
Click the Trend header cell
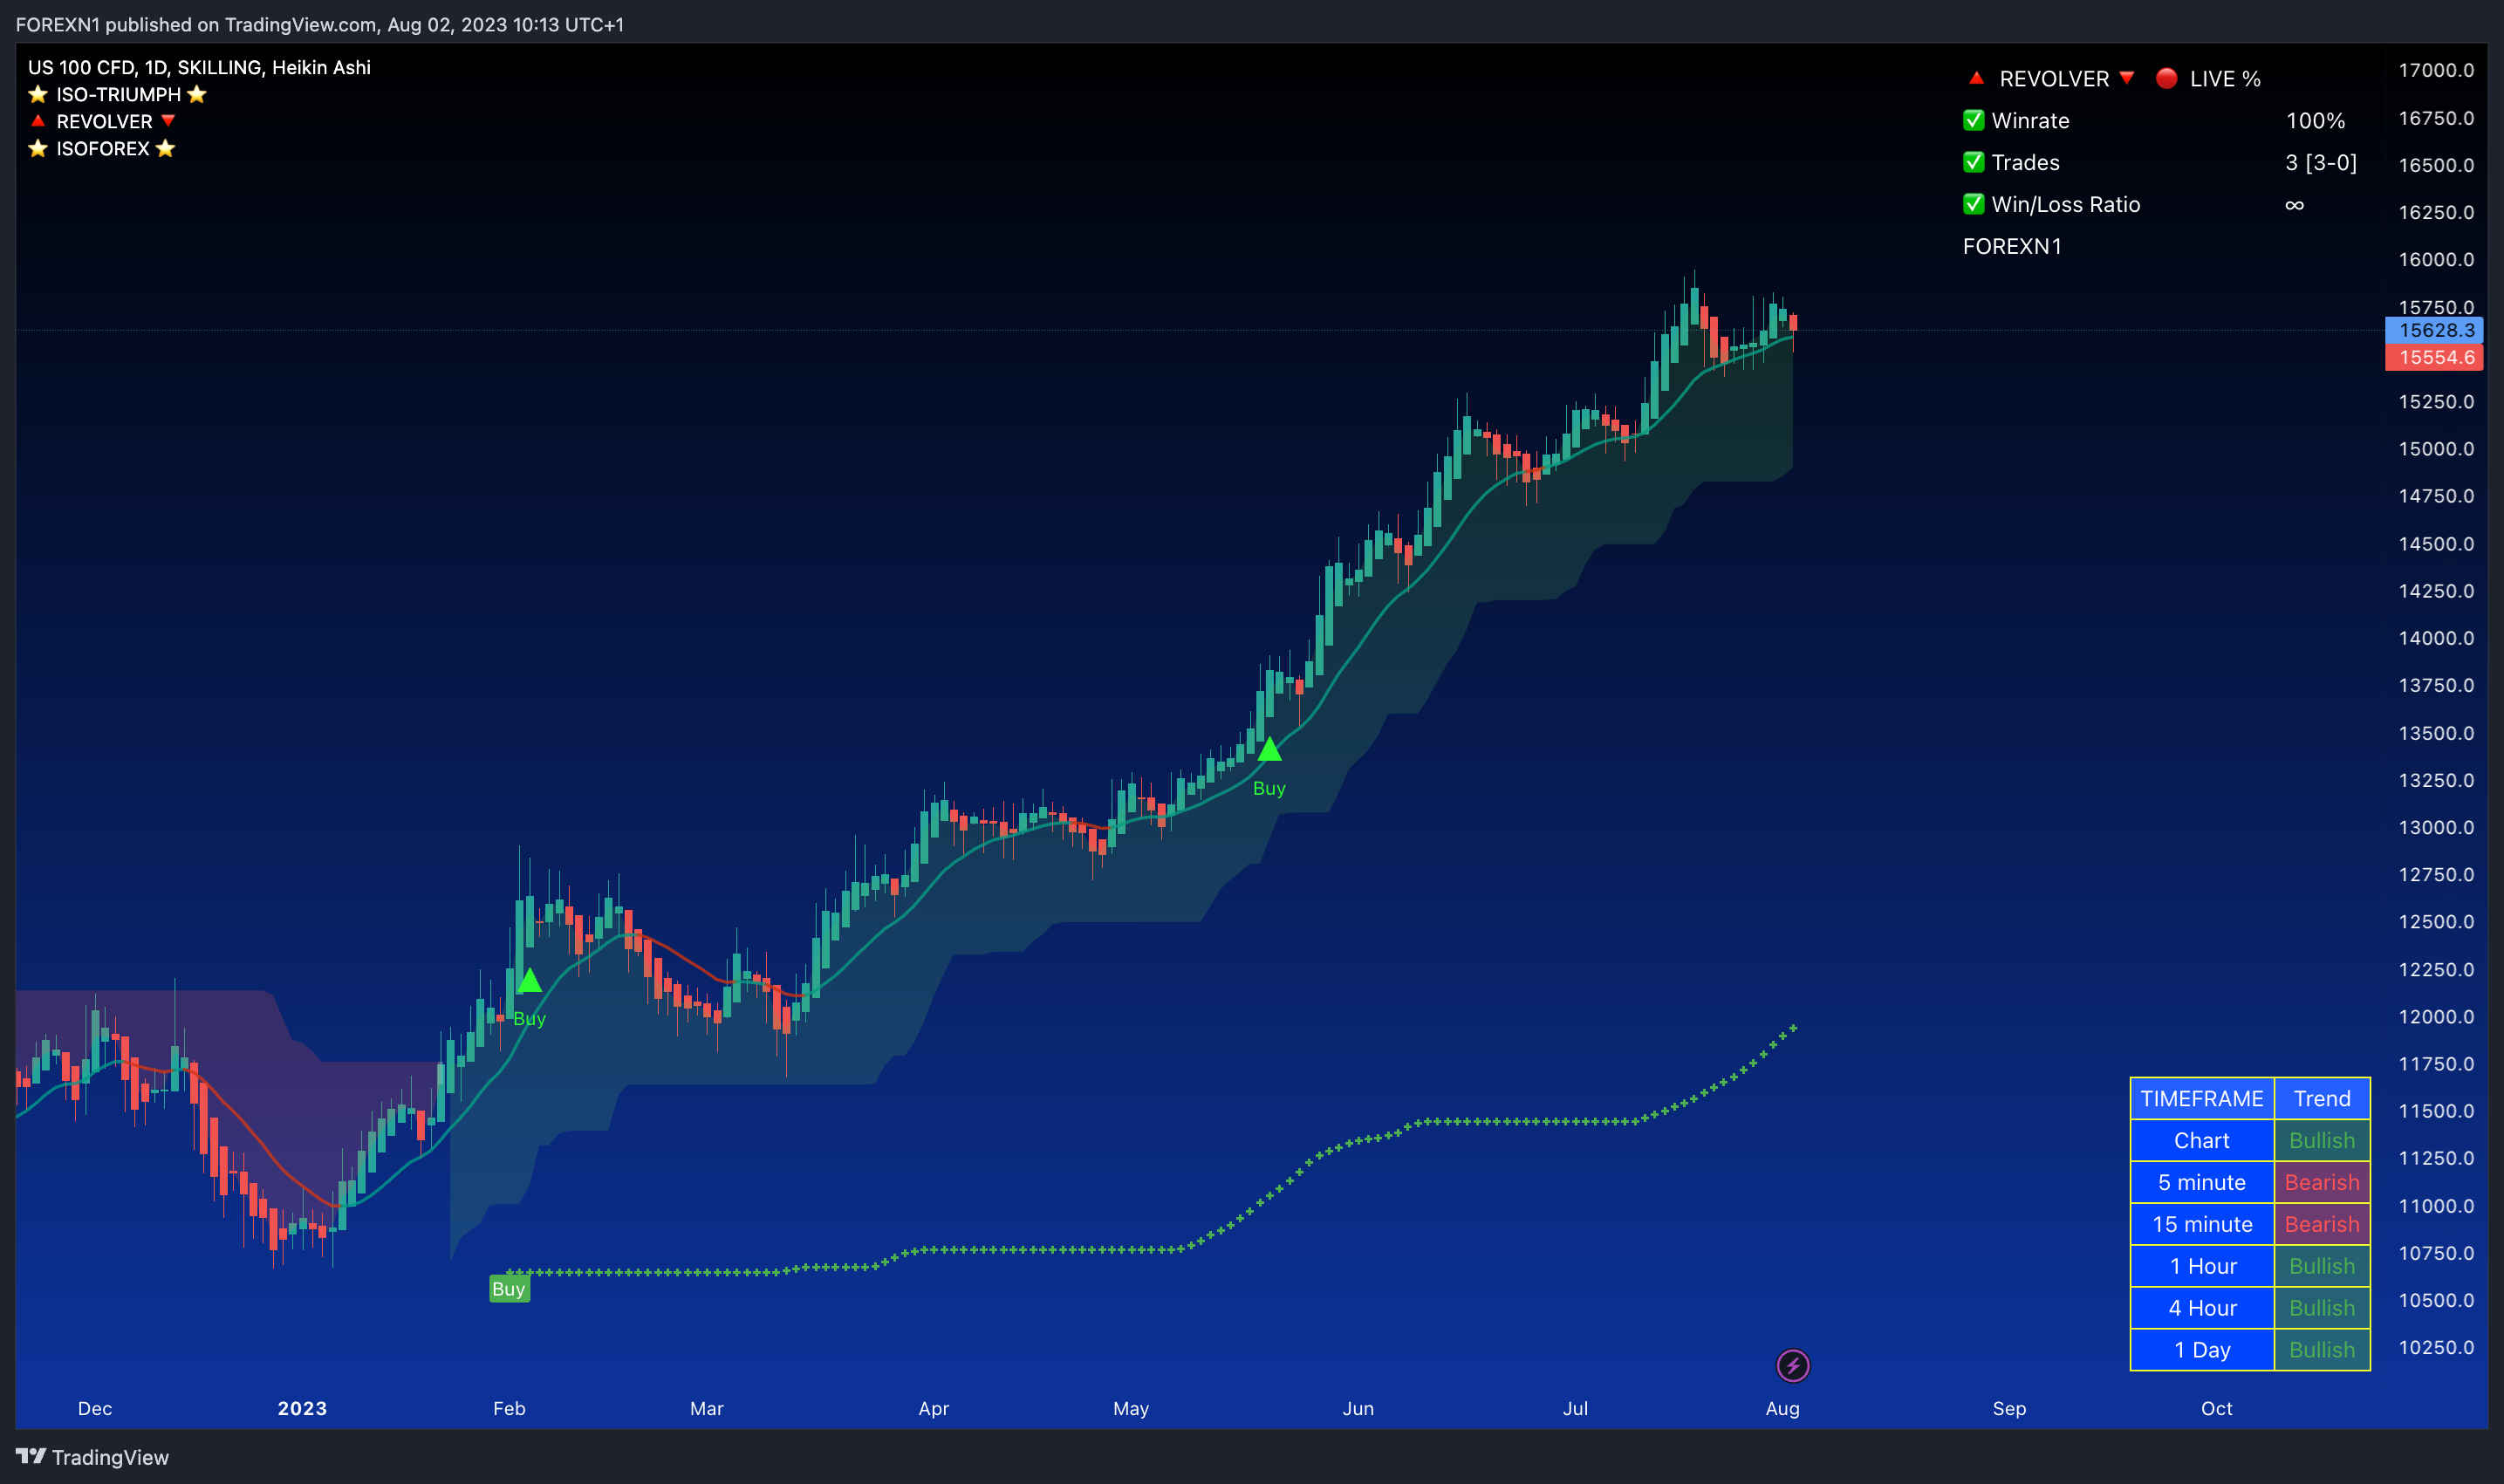point(2322,1098)
